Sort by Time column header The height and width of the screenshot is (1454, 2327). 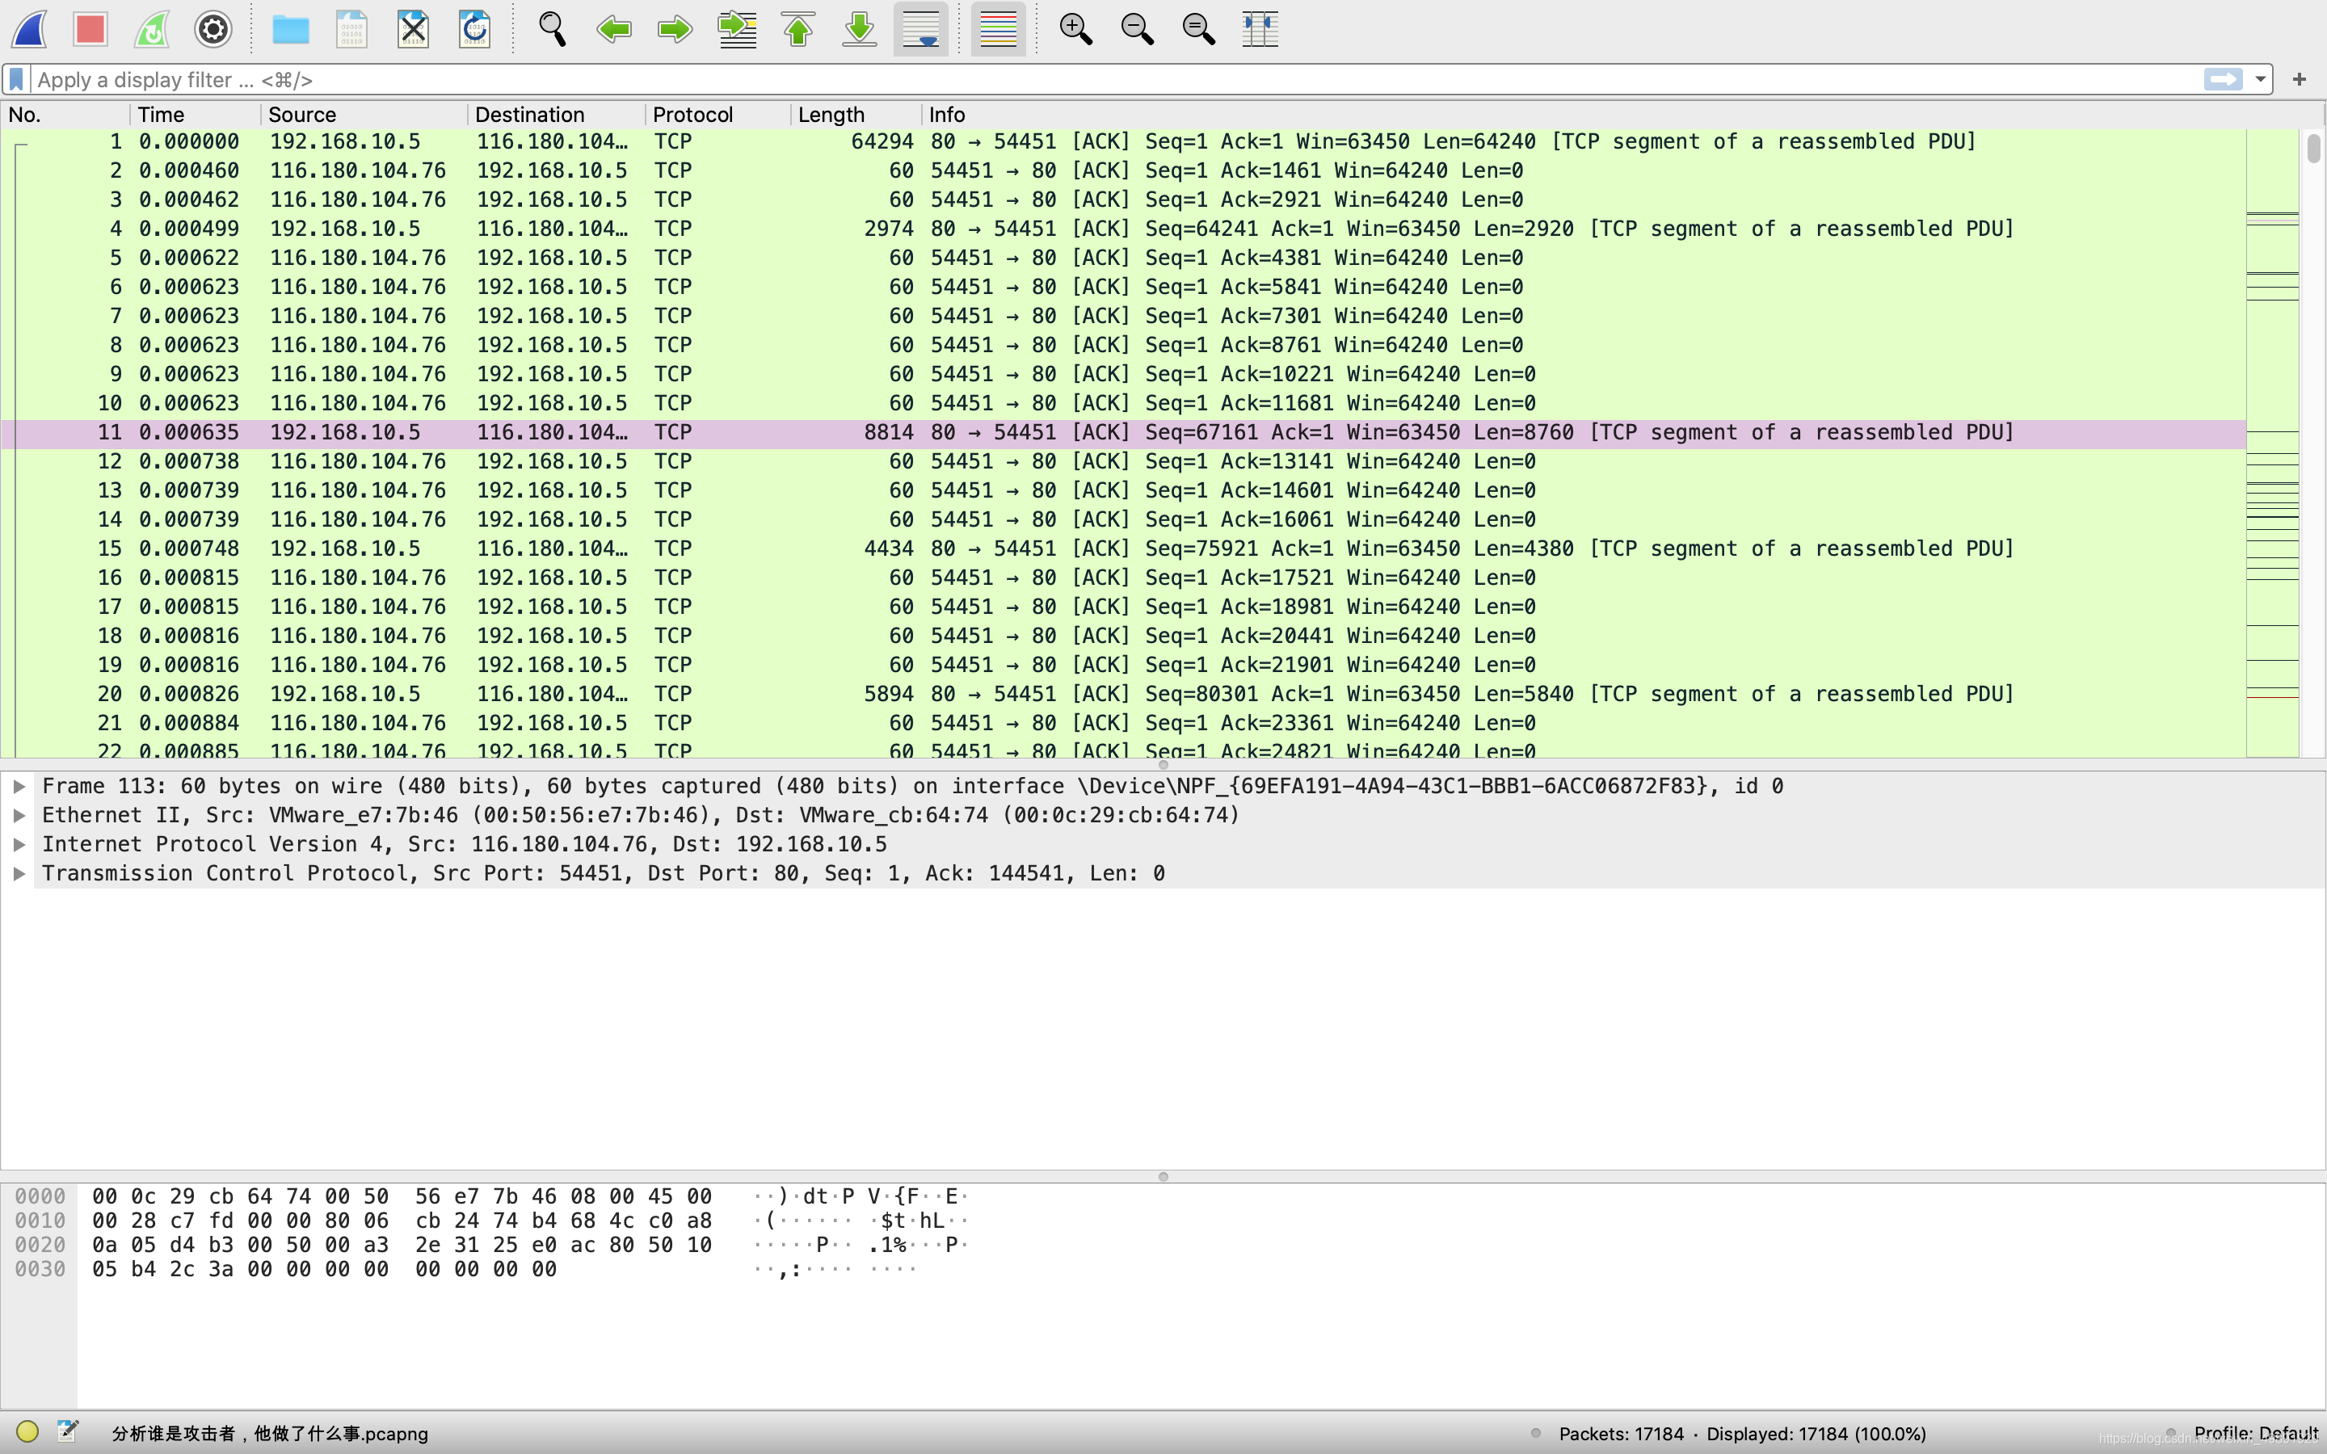point(196,115)
